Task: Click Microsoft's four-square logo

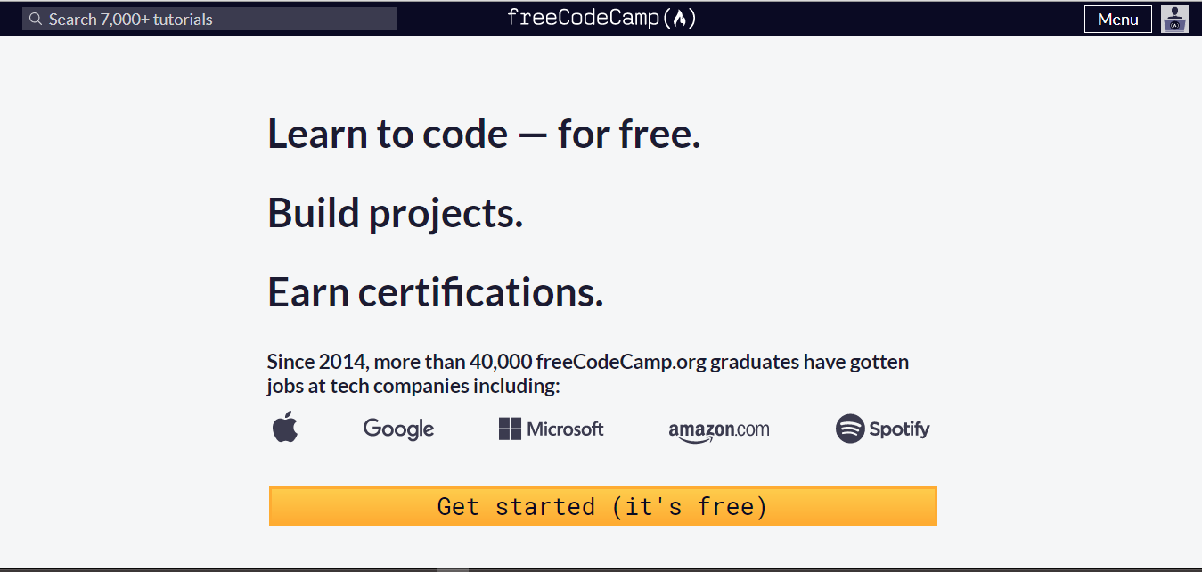Action: point(510,429)
